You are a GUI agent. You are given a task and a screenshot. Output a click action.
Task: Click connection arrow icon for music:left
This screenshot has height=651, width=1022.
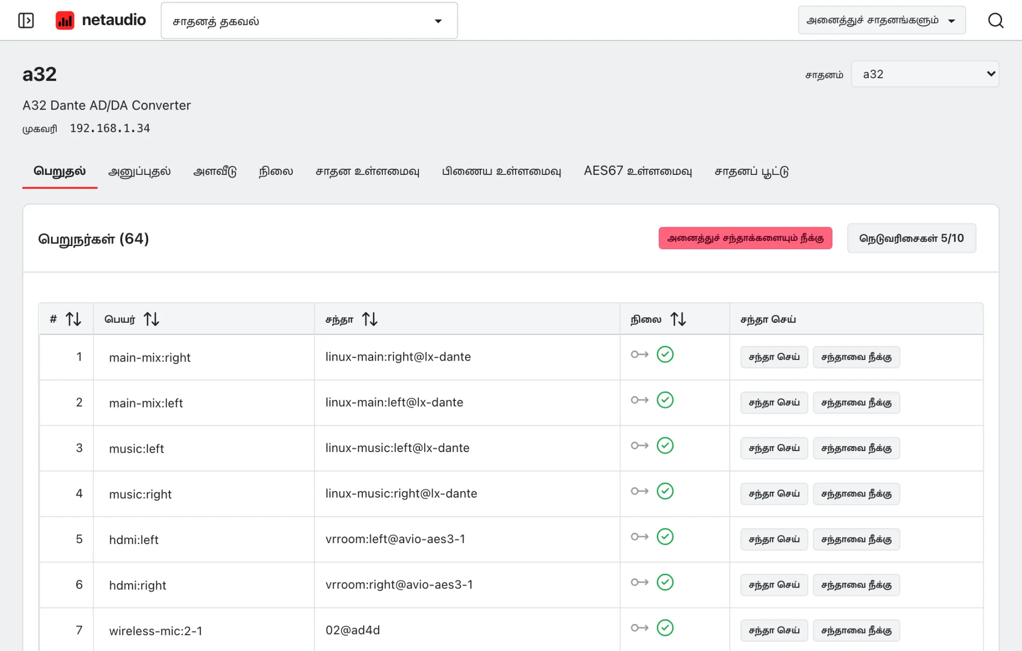click(639, 445)
